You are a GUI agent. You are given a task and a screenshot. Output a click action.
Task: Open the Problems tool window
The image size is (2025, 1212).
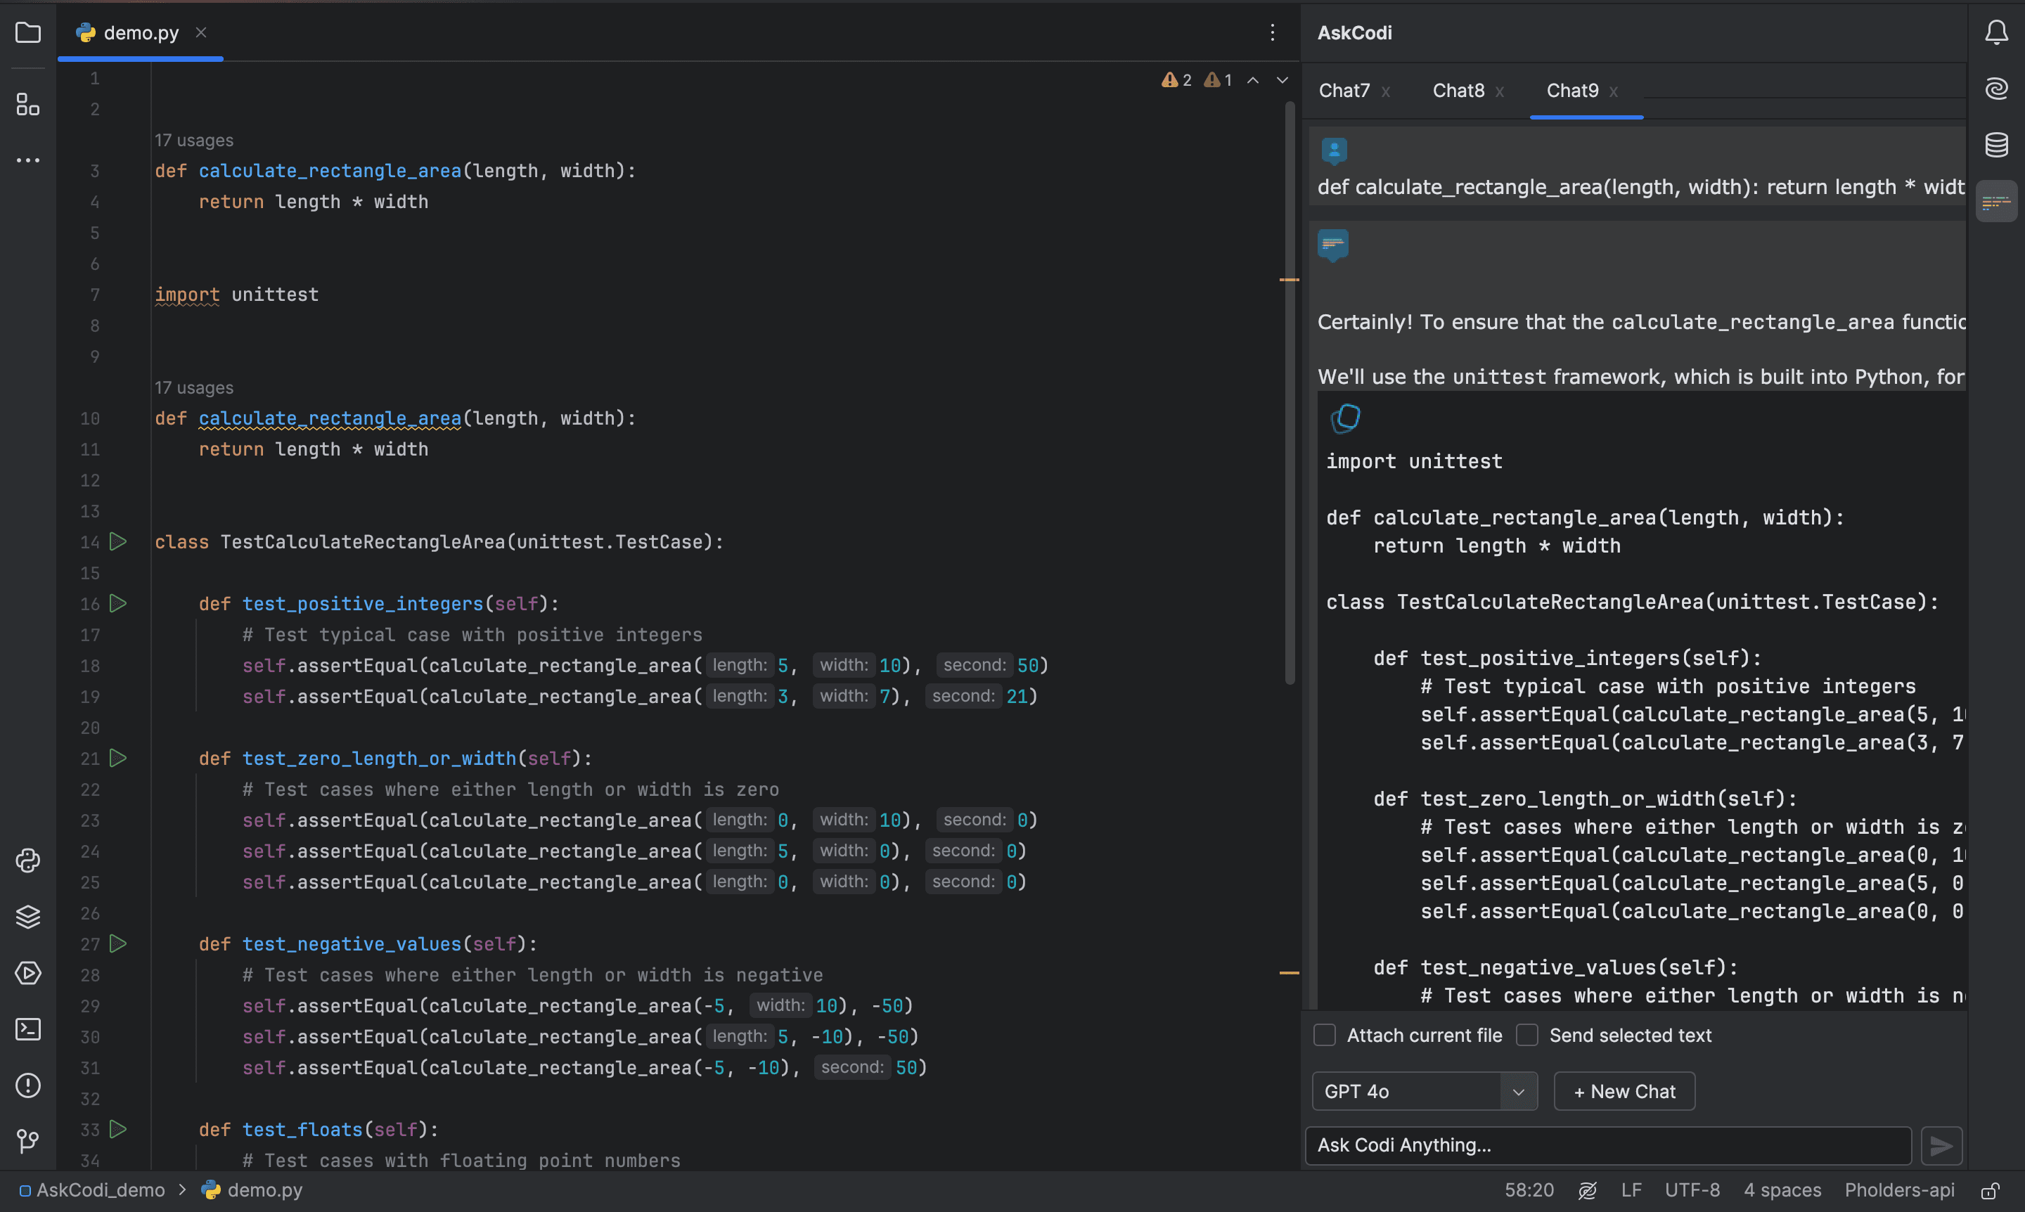point(27,1085)
